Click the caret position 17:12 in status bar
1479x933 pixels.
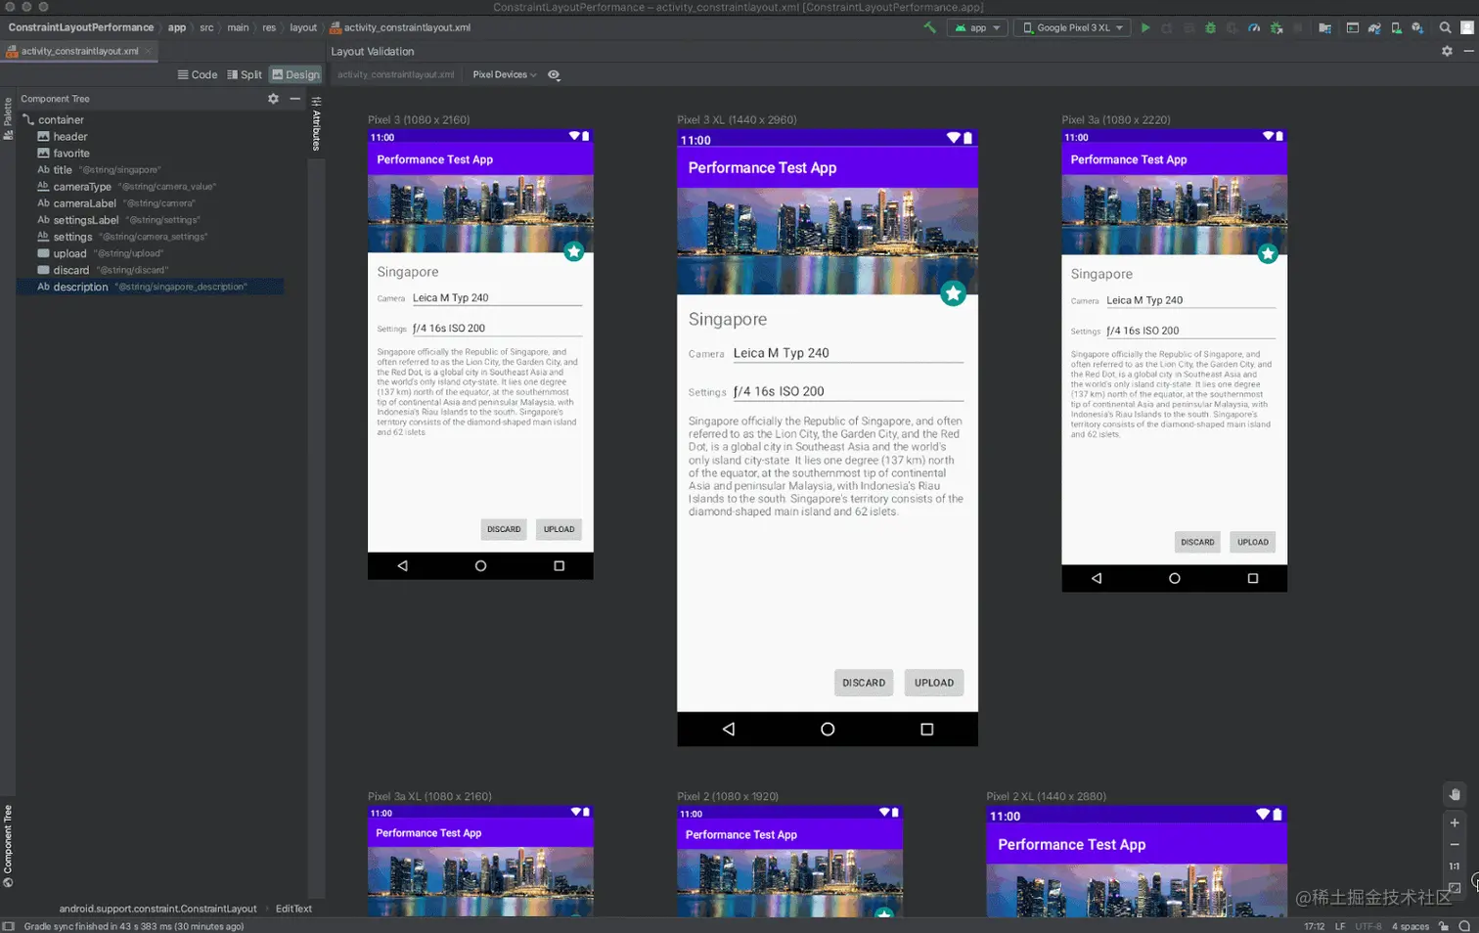point(1314,926)
